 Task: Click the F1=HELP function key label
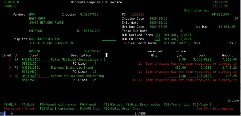pos(10,104)
